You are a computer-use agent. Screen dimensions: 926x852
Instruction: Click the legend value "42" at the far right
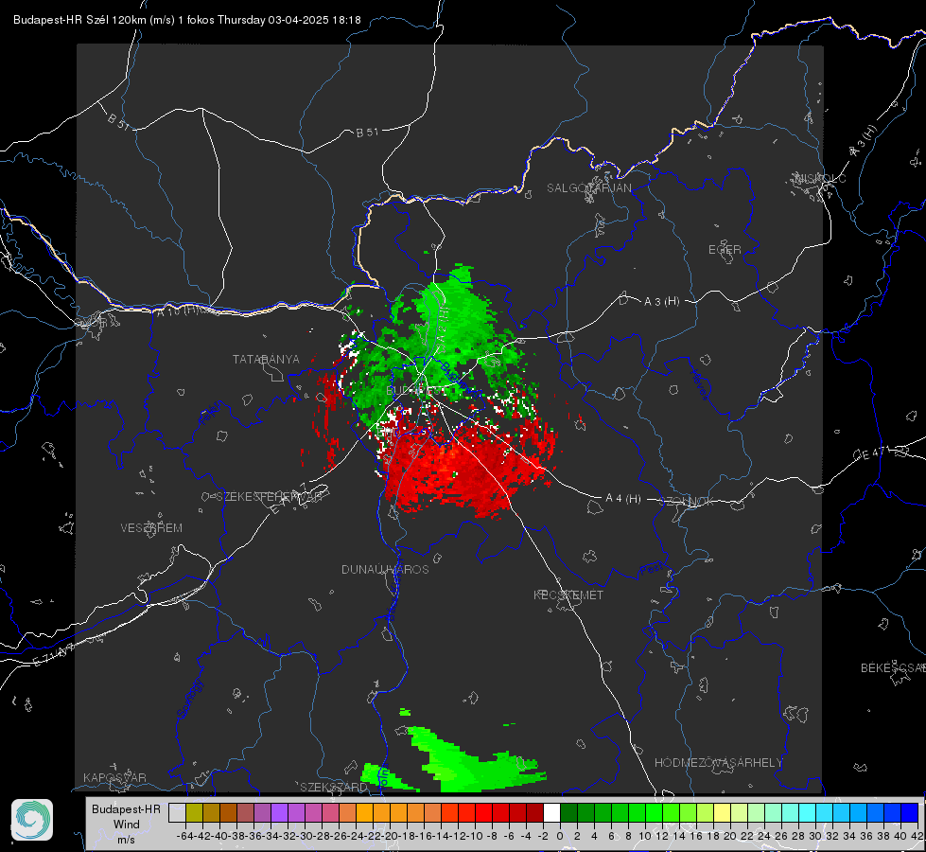pyautogui.click(x=917, y=836)
